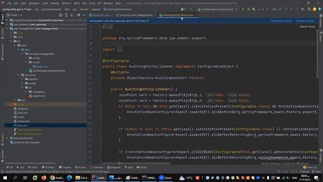Click the Run with Coverage icon

click(254, 9)
